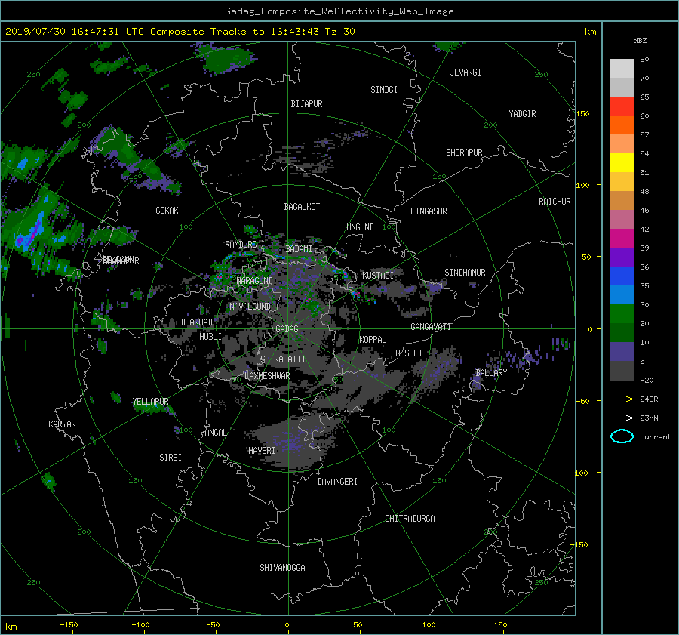Click the NARAGUND city label
Image resolution: width=679 pixels, height=635 pixels.
255,281
